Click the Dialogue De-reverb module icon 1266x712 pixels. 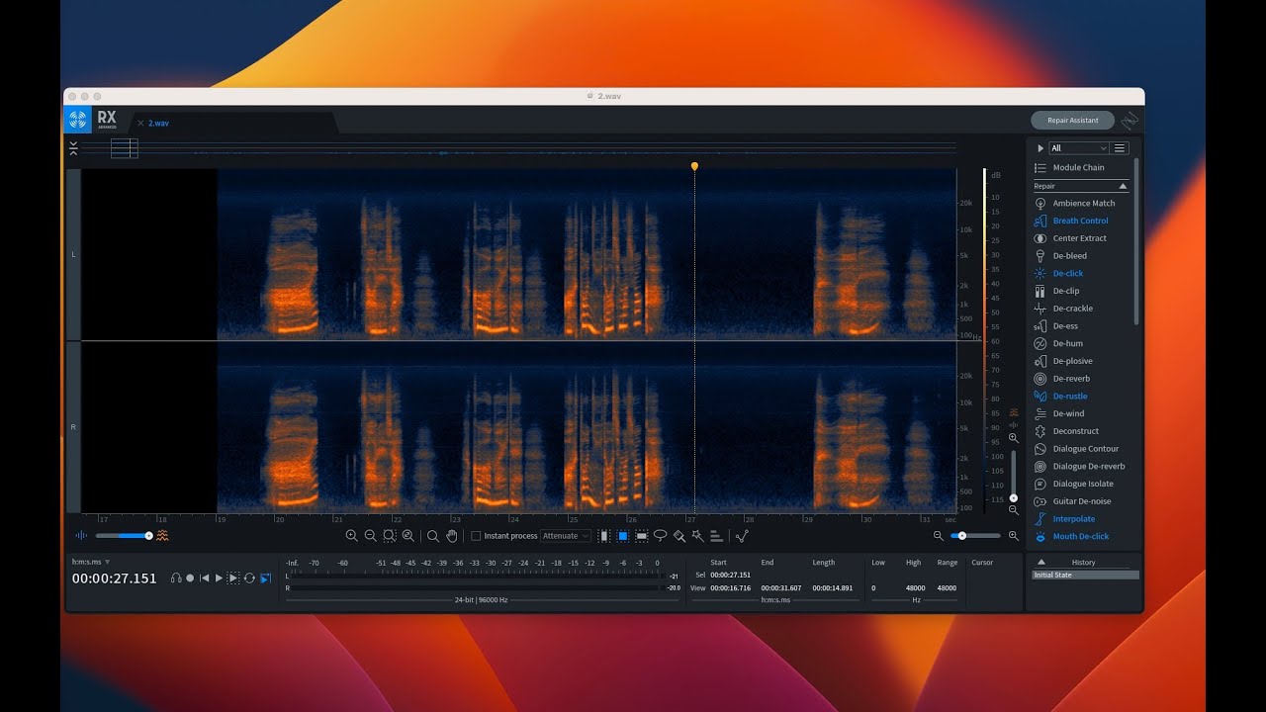point(1040,466)
